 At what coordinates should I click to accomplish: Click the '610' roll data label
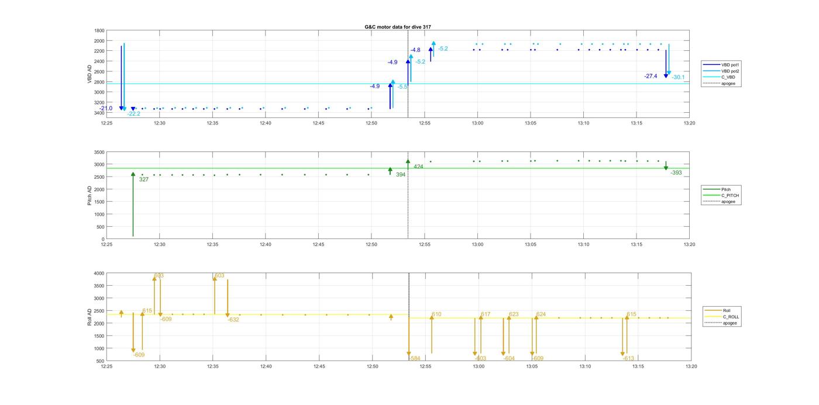436,314
